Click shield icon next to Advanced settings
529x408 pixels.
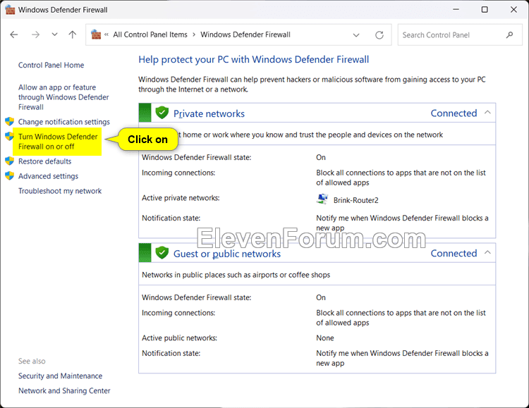(9, 175)
